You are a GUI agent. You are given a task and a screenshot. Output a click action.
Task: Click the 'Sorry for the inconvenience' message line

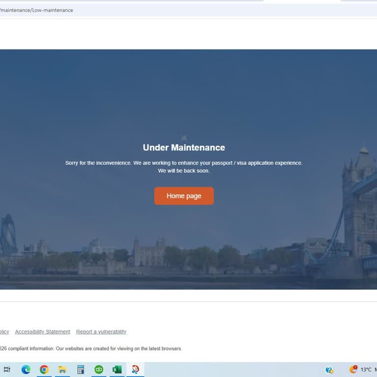pos(184,163)
